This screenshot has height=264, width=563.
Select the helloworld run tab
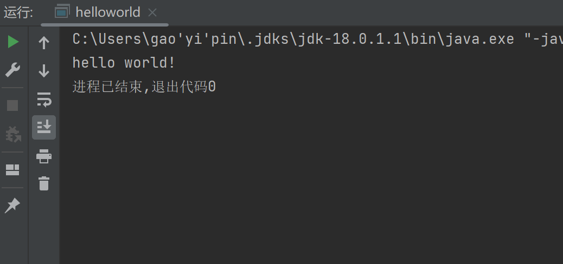click(x=107, y=12)
